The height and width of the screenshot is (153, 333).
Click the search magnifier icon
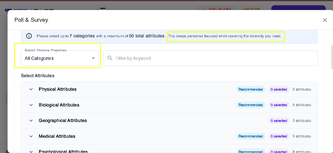point(110,58)
